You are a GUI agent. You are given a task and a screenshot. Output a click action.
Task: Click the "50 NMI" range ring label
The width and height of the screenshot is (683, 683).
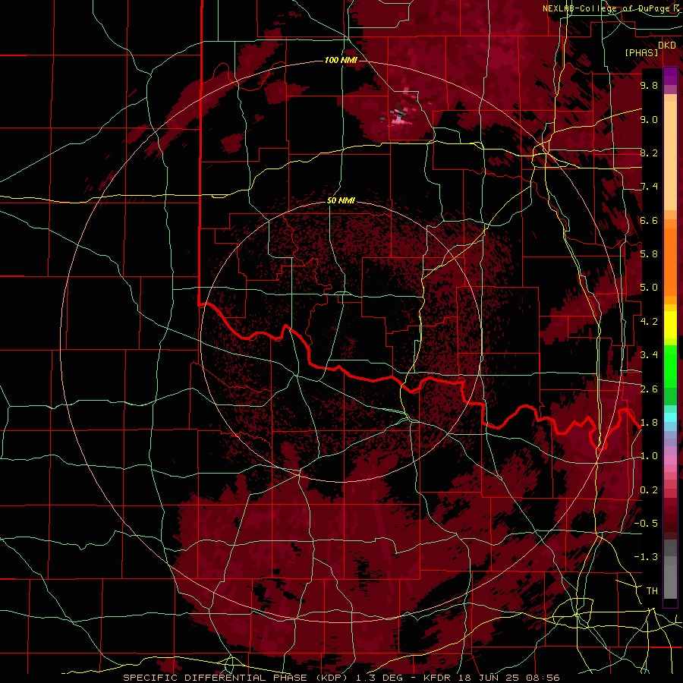(341, 201)
